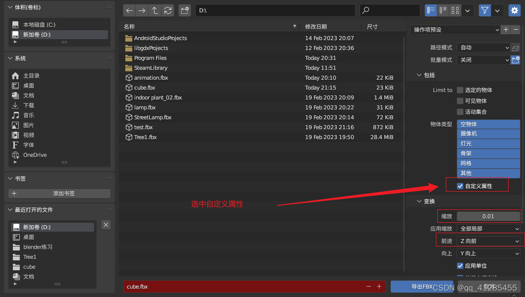Open cube recent folder
This screenshot has height=297, width=525.
52,267
